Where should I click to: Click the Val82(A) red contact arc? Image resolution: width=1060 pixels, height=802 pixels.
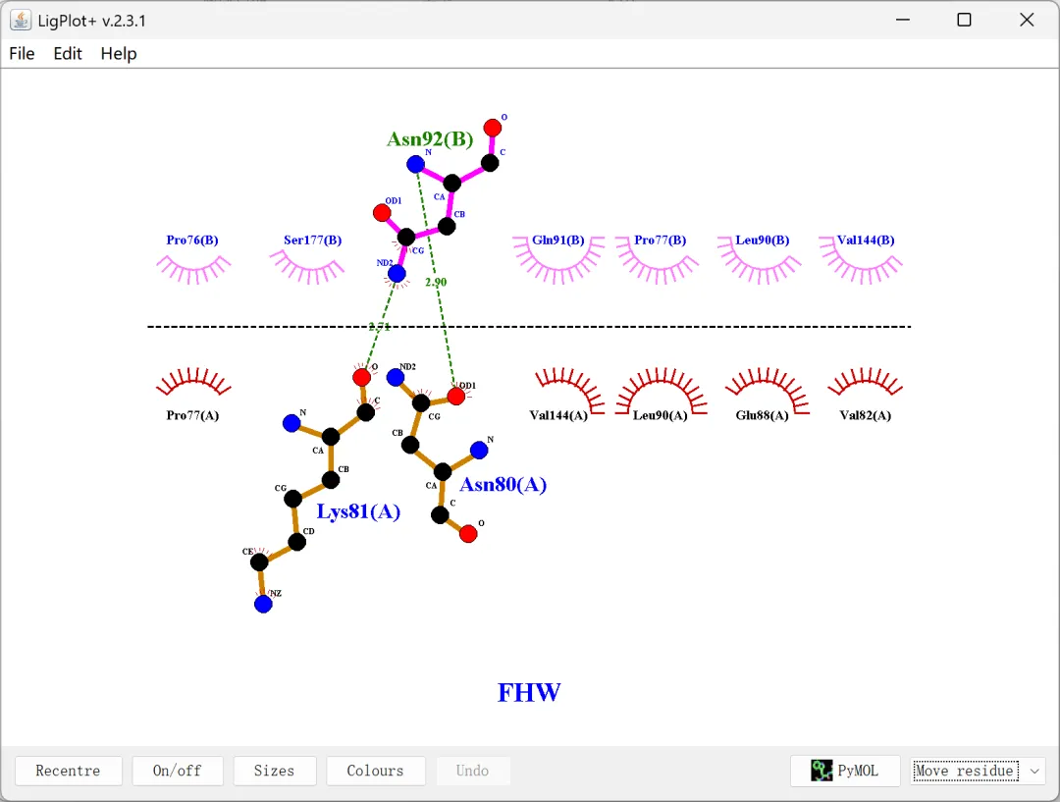click(866, 382)
